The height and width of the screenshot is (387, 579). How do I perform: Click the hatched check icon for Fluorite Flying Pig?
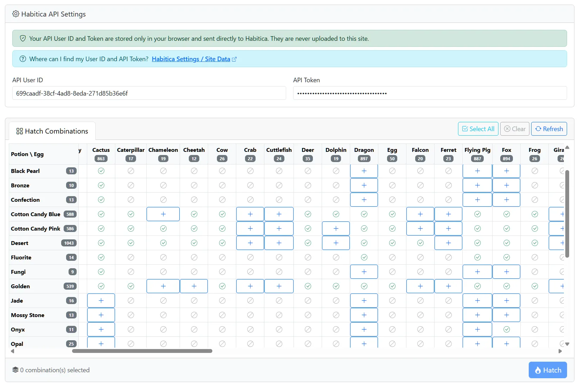(477, 257)
